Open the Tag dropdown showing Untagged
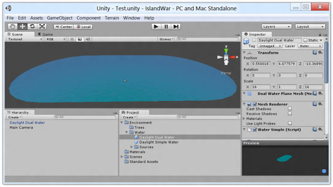This screenshot has width=333, height=187. point(270,46)
